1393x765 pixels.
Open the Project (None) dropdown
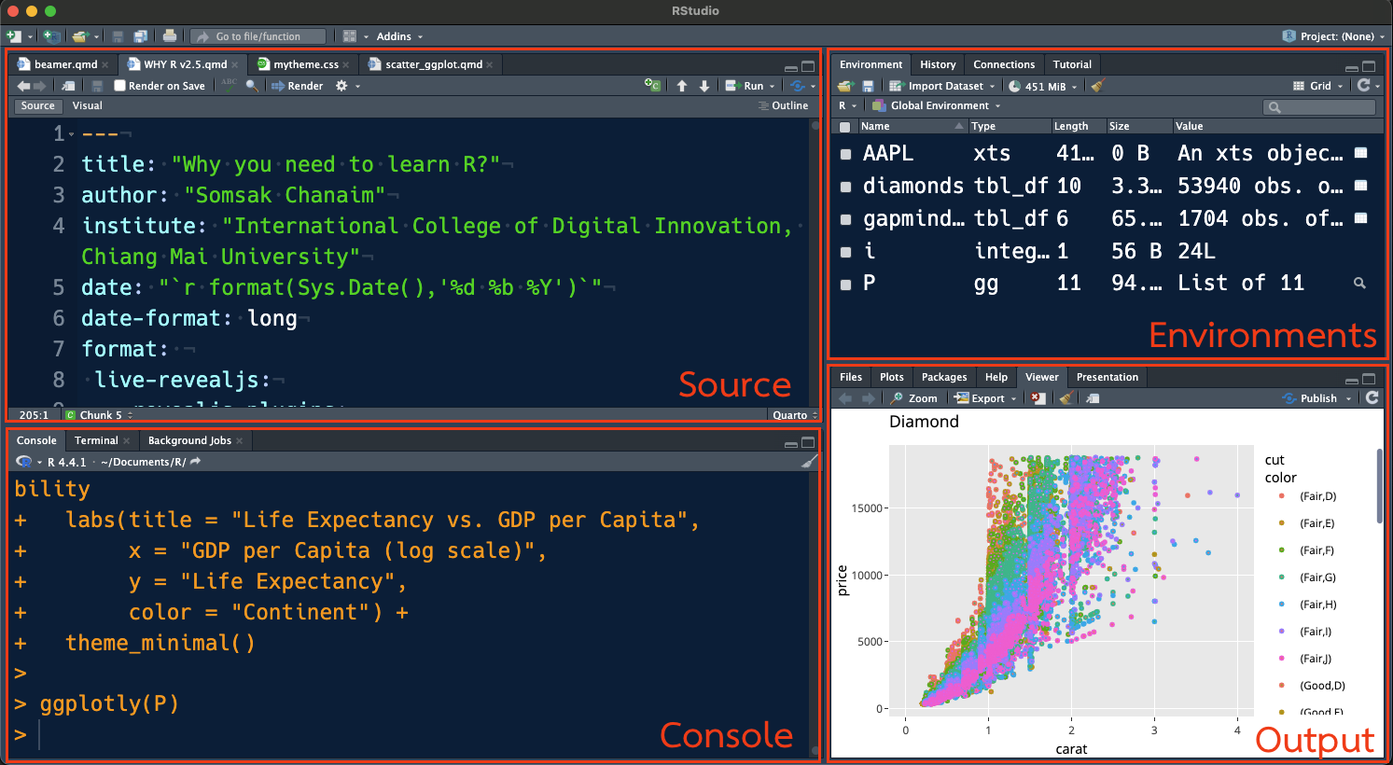tap(1334, 36)
